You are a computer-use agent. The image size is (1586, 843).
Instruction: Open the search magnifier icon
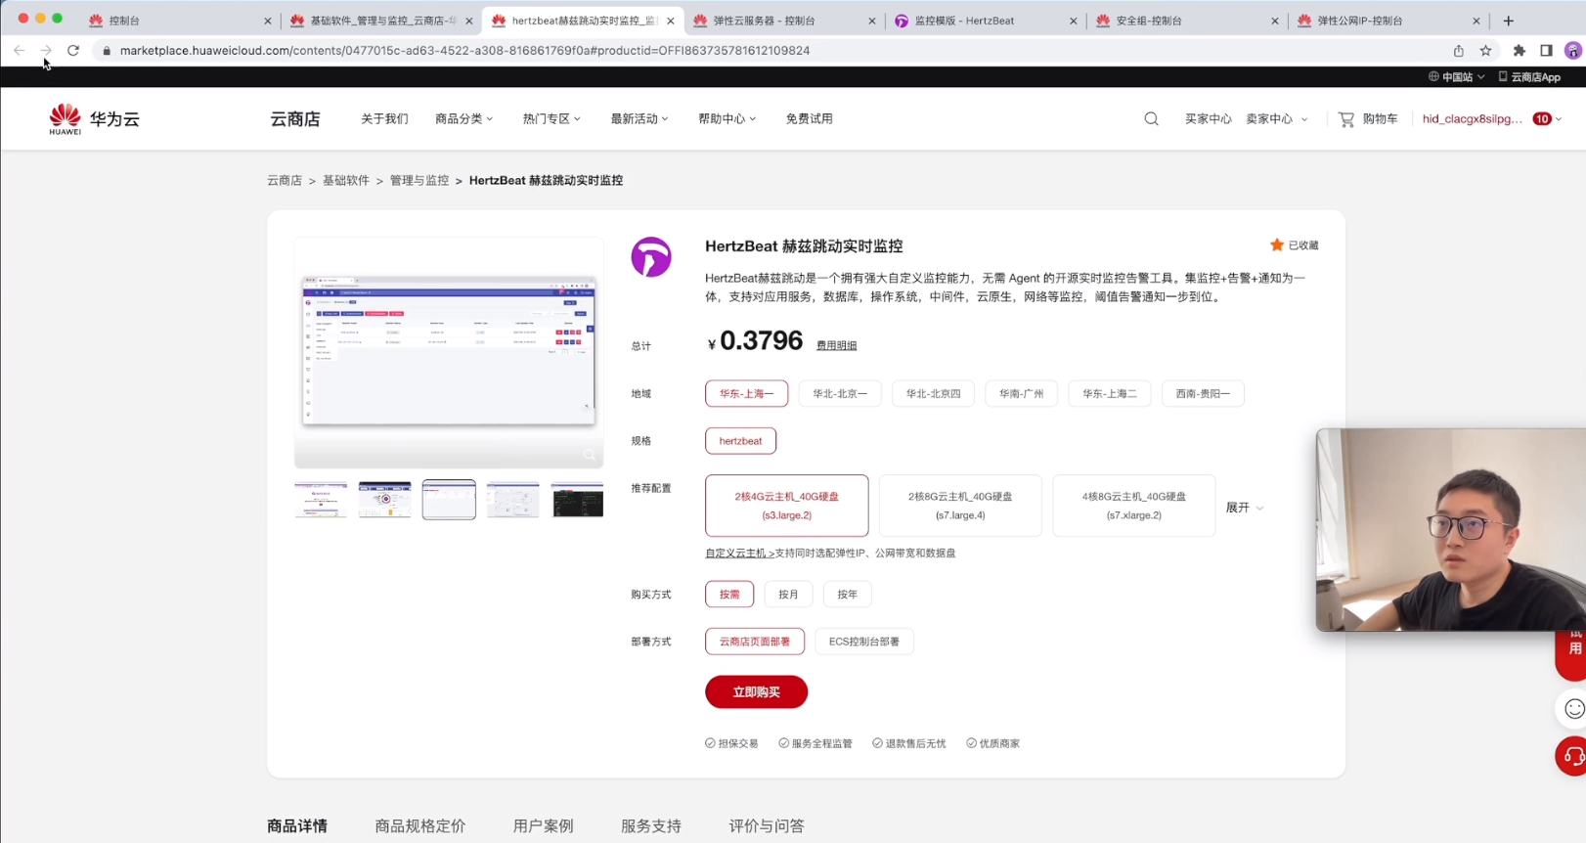click(x=1151, y=119)
